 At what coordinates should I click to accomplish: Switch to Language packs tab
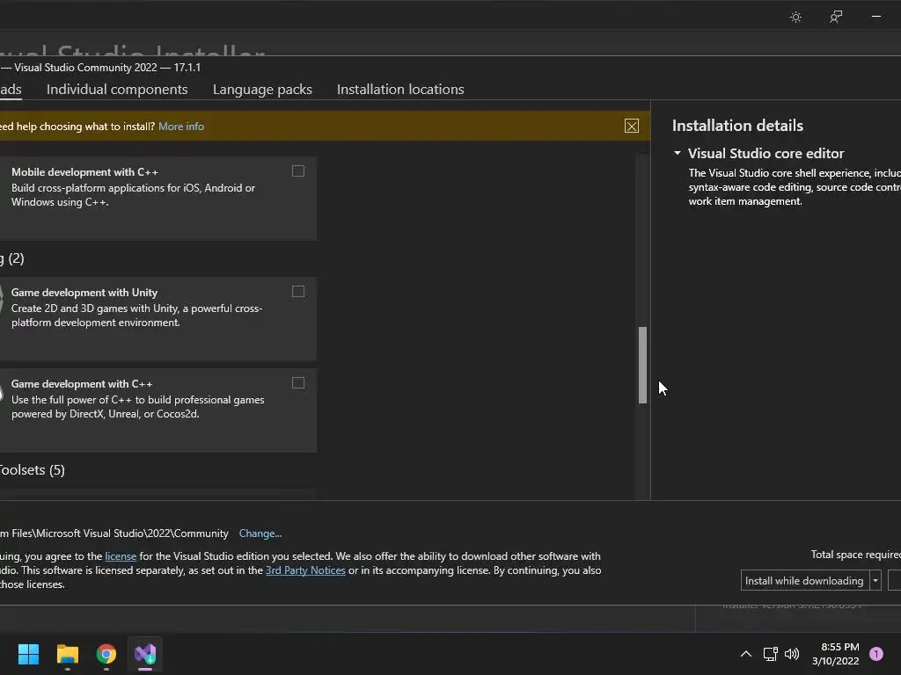point(262,90)
